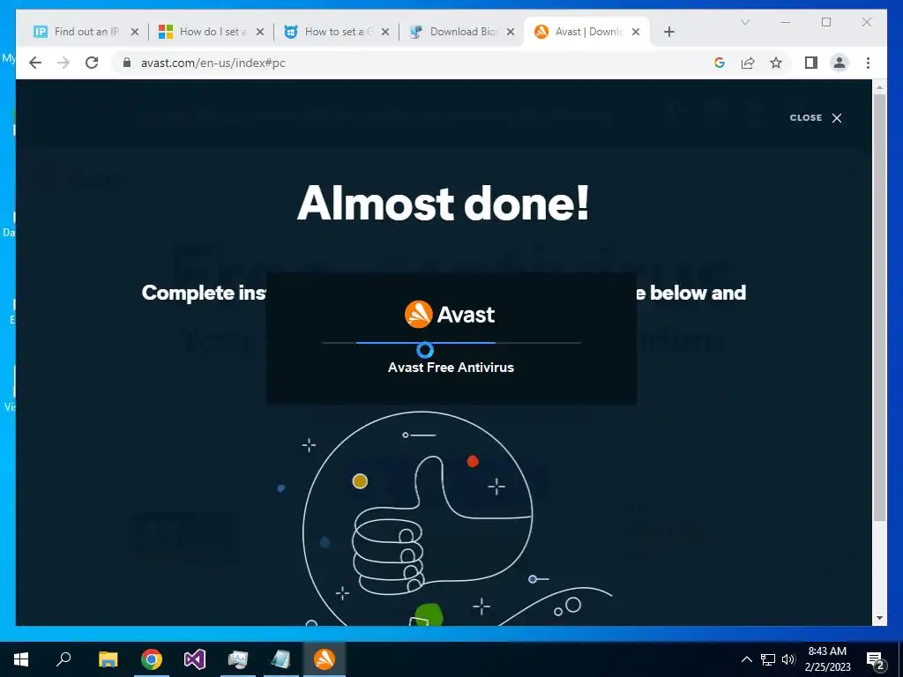This screenshot has height=677, width=903.
Task: Open Google Chrome from the taskbar
Action: (152, 659)
